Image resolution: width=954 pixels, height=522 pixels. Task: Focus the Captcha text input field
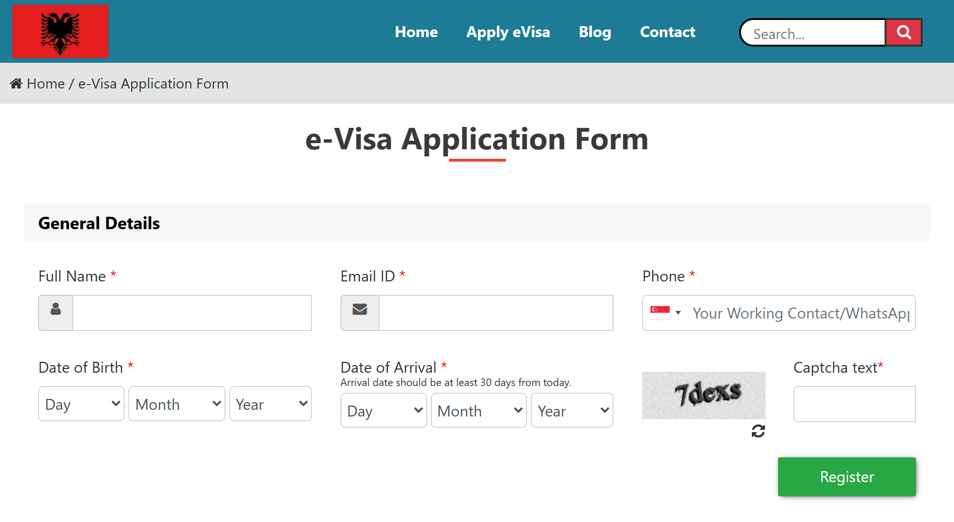tap(854, 404)
